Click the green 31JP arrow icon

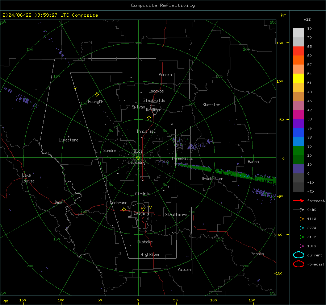[298, 237]
